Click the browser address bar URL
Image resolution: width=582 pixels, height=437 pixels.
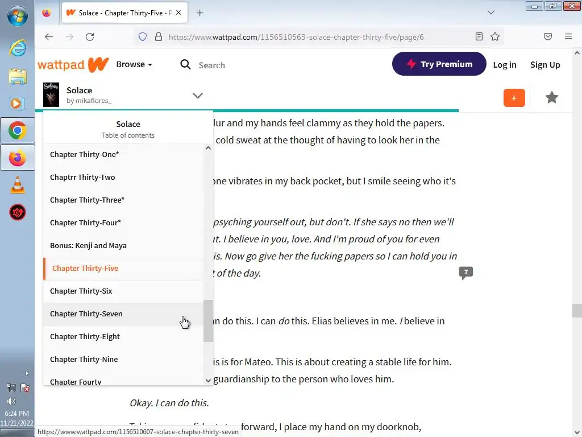[x=296, y=37]
